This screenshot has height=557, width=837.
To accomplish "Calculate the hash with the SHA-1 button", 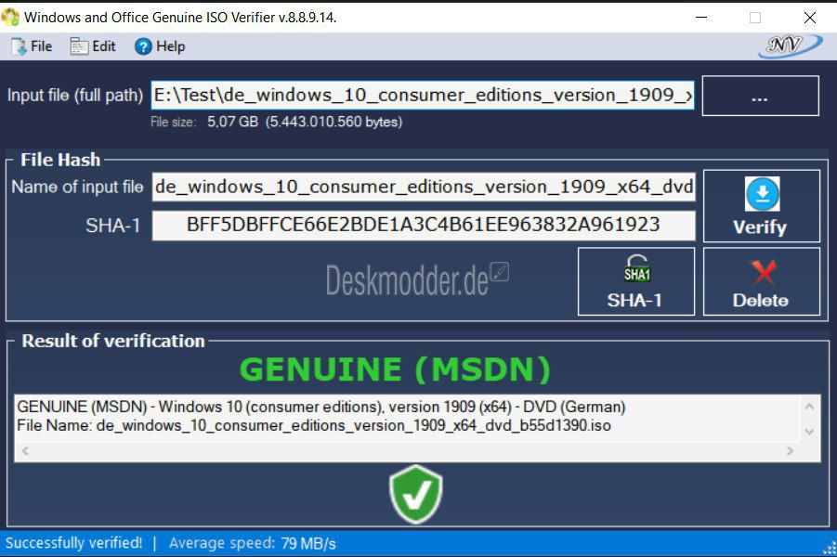I will click(x=636, y=281).
